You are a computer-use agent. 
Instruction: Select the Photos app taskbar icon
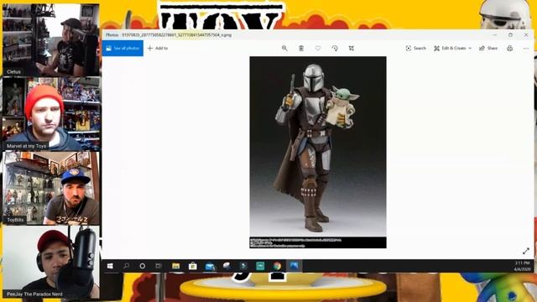294,266
